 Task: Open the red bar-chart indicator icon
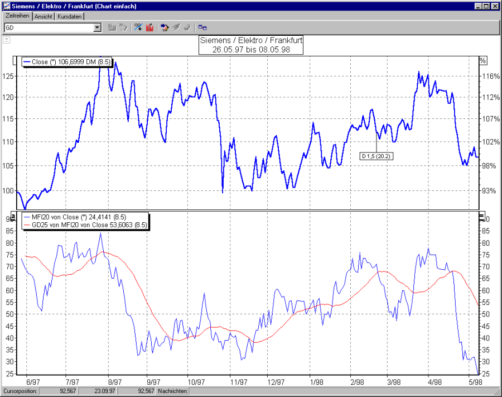click(150, 27)
